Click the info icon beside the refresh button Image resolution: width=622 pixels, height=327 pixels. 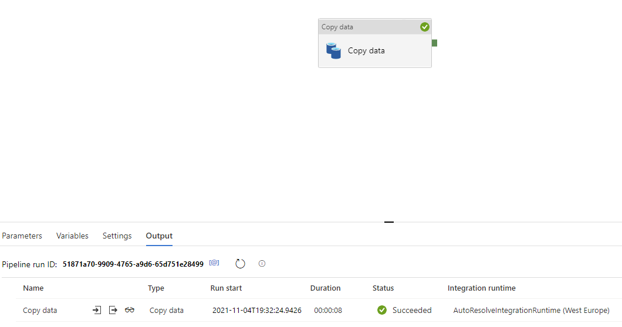pos(262,264)
